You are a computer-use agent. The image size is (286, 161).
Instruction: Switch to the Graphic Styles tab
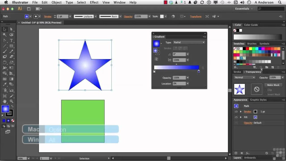point(258,100)
